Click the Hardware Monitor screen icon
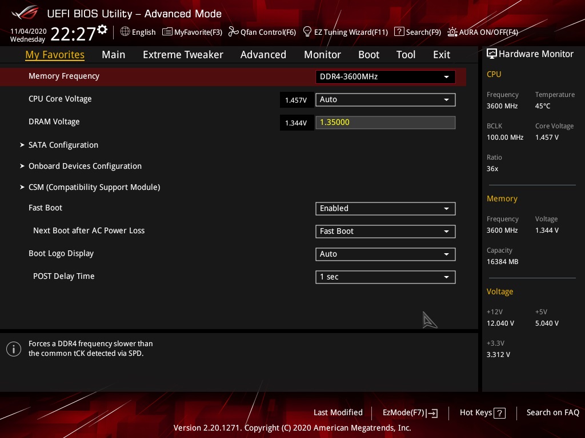This screenshot has width=585, height=438. point(491,54)
